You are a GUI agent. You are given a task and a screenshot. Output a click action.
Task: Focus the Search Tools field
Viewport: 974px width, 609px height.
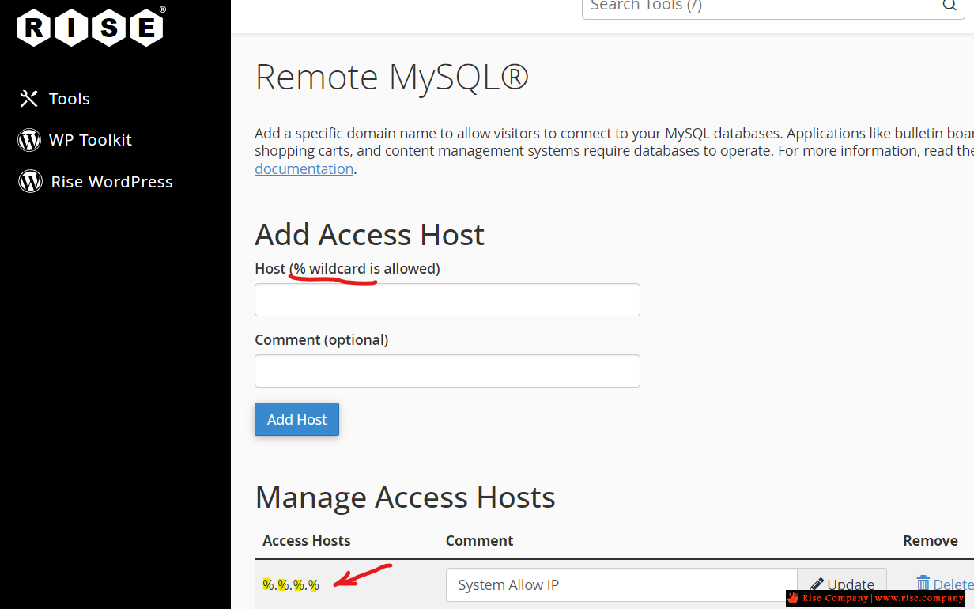click(773, 7)
